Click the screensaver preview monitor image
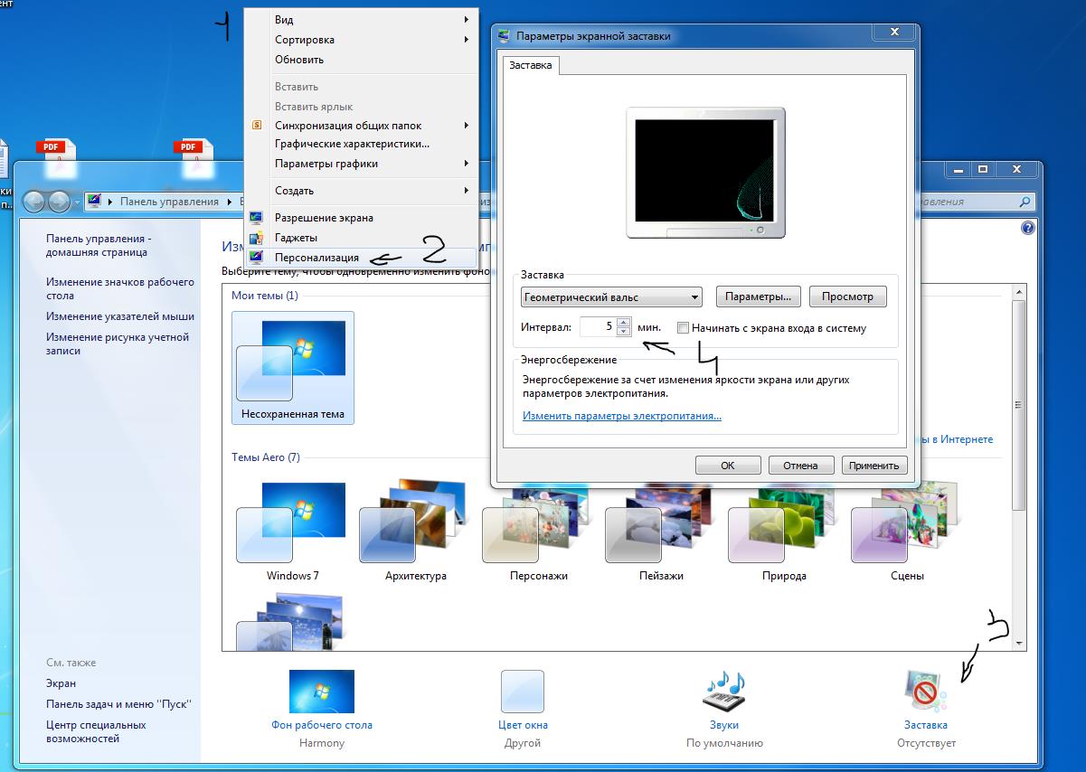This screenshot has width=1086, height=772. [x=706, y=173]
